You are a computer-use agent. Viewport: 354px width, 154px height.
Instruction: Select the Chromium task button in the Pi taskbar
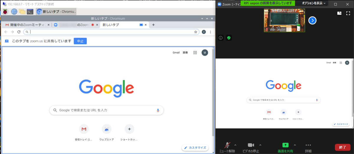coord(56,12)
